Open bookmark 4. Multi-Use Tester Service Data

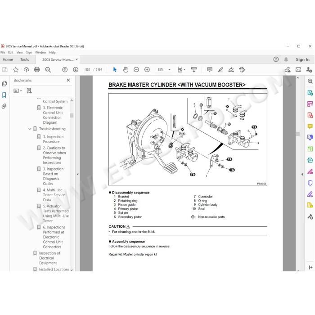tap(54, 195)
